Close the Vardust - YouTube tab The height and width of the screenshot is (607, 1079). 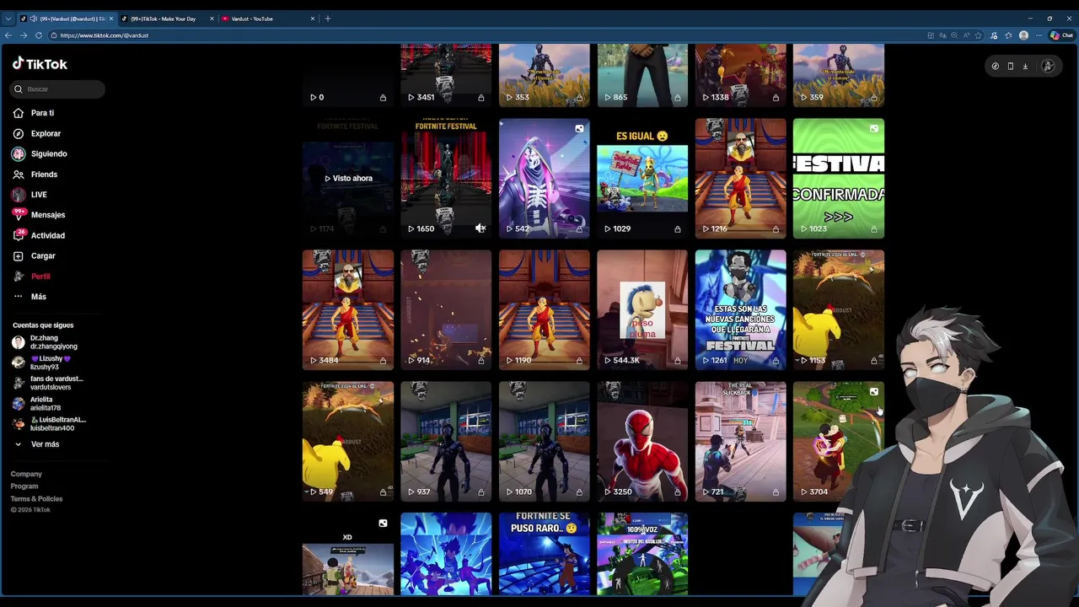coord(312,19)
